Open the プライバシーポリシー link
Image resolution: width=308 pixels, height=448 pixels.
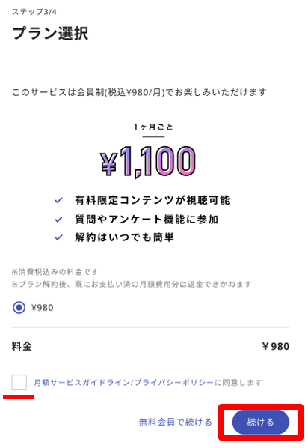coord(174,382)
